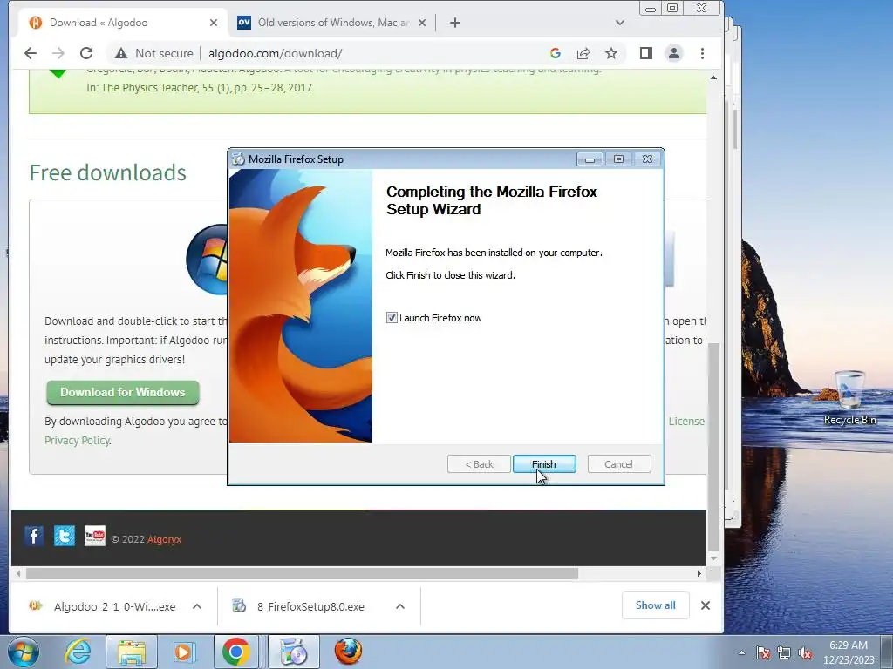Show hidden system tray icons
The height and width of the screenshot is (669, 893).
point(741,652)
